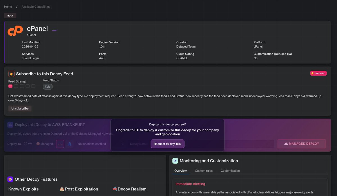The width and height of the screenshot is (337, 196).
Task: Click the Known Exploits heading
Action: (24, 189)
